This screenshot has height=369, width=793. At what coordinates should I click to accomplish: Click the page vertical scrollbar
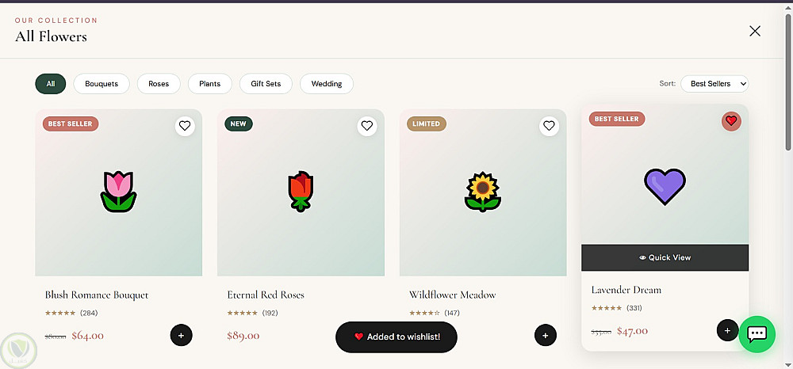[788, 79]
